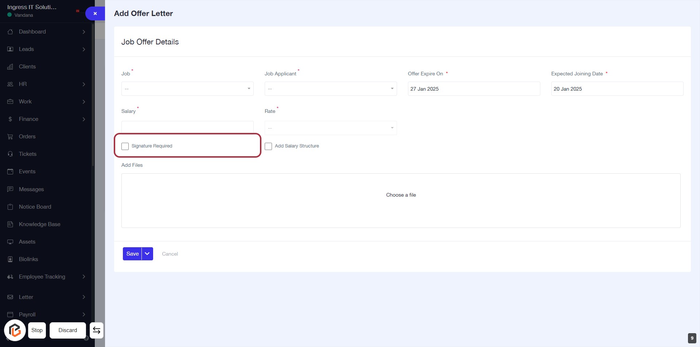Click the Tickets headset icon
The width and height of the screenshot is (700, 347).
coord(10,154)
